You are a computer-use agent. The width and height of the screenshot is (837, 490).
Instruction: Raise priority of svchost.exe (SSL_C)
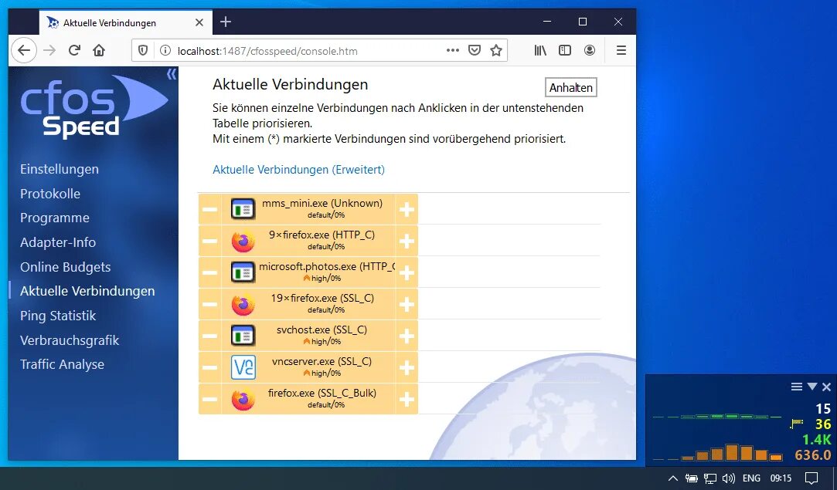tap(407, 336)
